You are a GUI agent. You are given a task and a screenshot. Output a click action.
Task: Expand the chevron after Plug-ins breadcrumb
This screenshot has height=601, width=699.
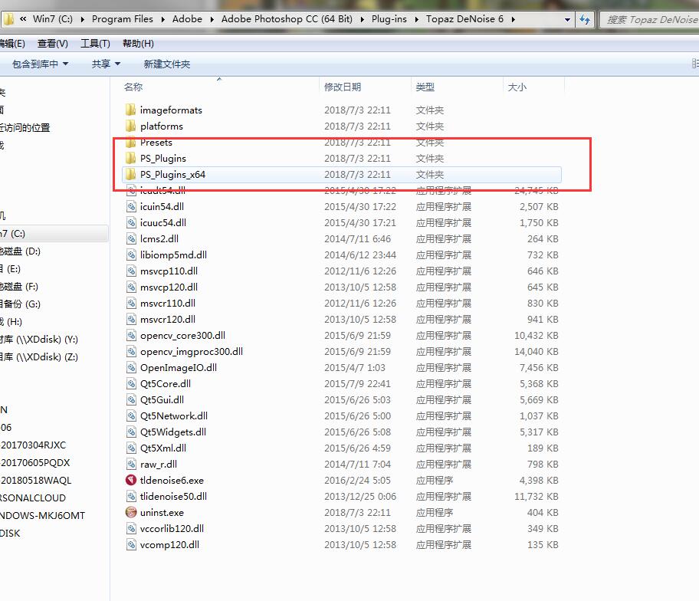coord(416,19)
